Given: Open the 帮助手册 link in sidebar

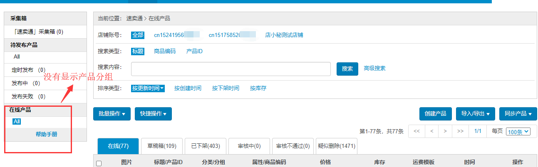Looking at the screenshot, I should [46, 134].
